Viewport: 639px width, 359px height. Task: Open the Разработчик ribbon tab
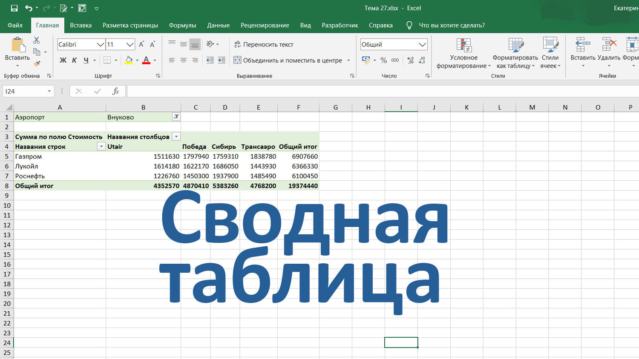pyautogui.click(x=340, y=25)
